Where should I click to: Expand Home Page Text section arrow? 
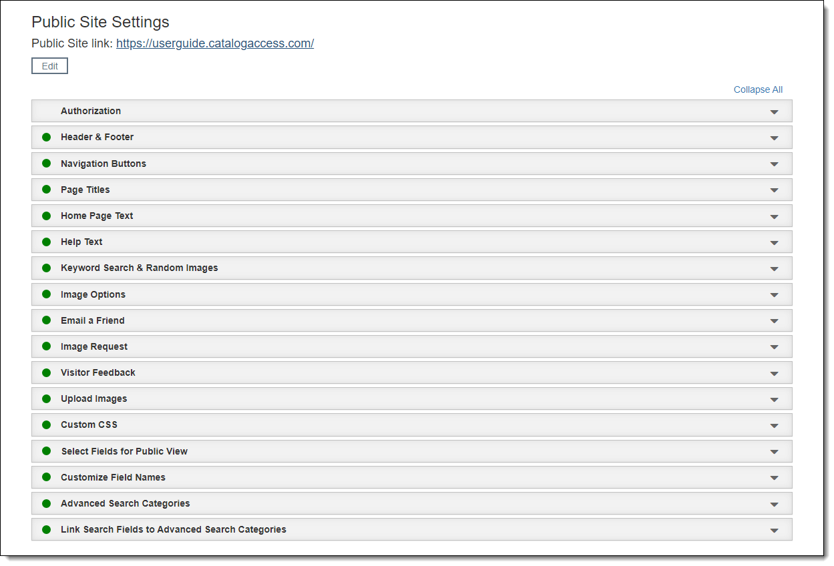(x=774, y=217)
